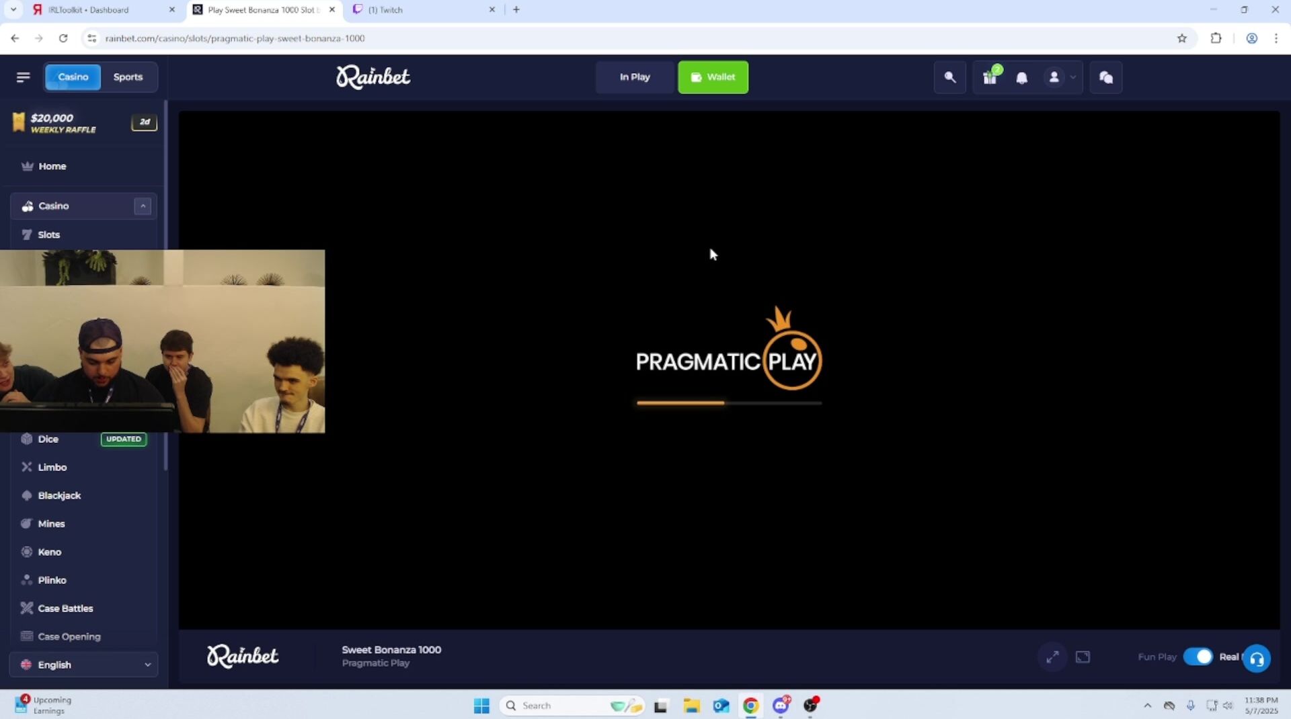
Task: Open the Chrome profile icon
Action: point(1251,38)
